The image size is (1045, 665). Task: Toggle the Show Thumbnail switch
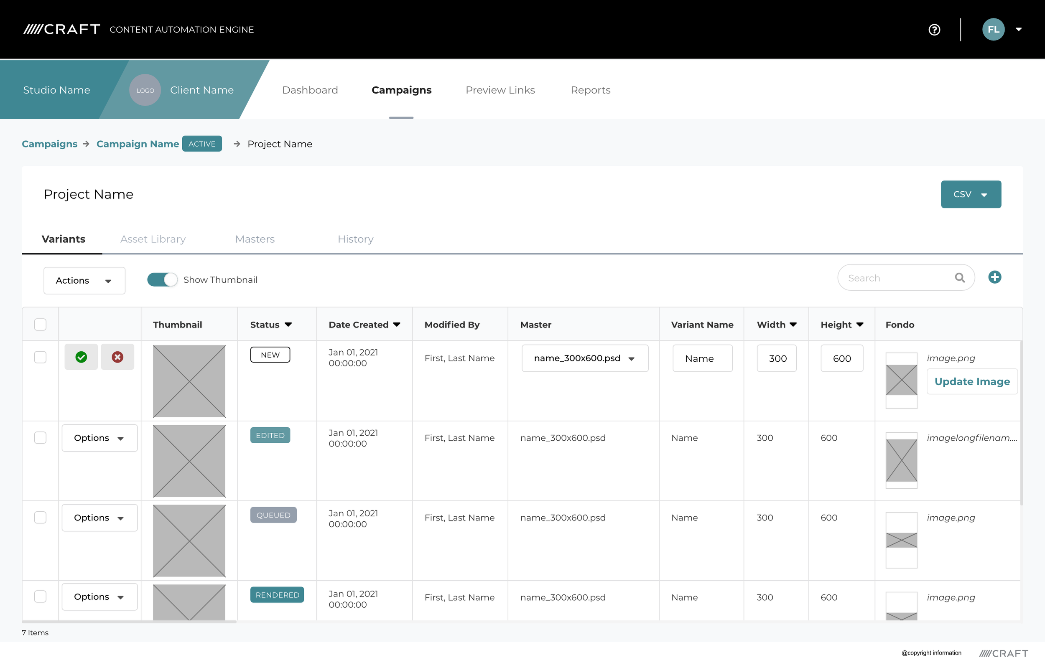(x=162, y=280)
